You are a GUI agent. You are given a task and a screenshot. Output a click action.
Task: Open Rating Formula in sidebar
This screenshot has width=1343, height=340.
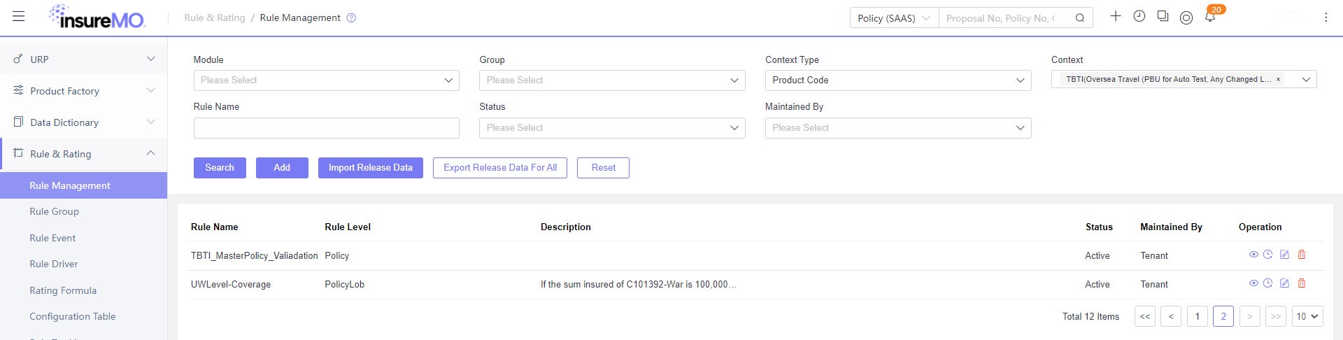pos(63,290)
